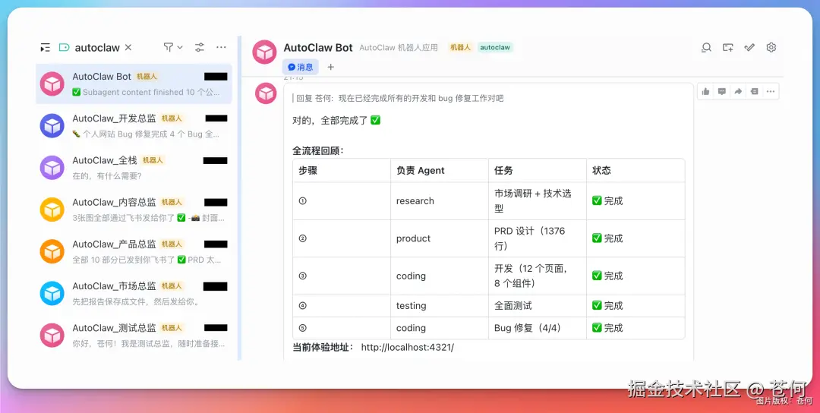Screen dimensions: 820x413
Task: Click the AutoClaw_产品总监 orange avatar
Action: (x=52, y=251)
